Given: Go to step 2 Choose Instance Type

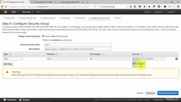Looking at the screenshot, I should [27, 18].
